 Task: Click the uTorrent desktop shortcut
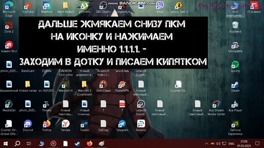pyautogui.click(x=84, y=8)
